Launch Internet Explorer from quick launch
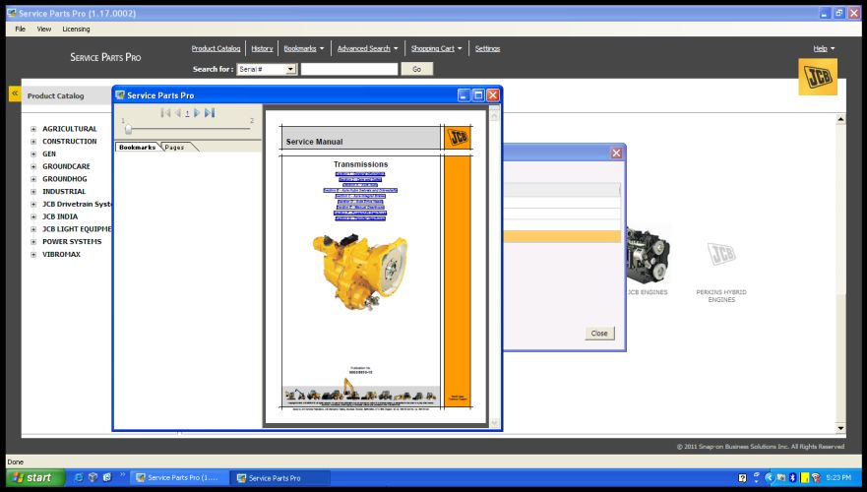This screenshot has width=867, height=492. coord(79,477)
